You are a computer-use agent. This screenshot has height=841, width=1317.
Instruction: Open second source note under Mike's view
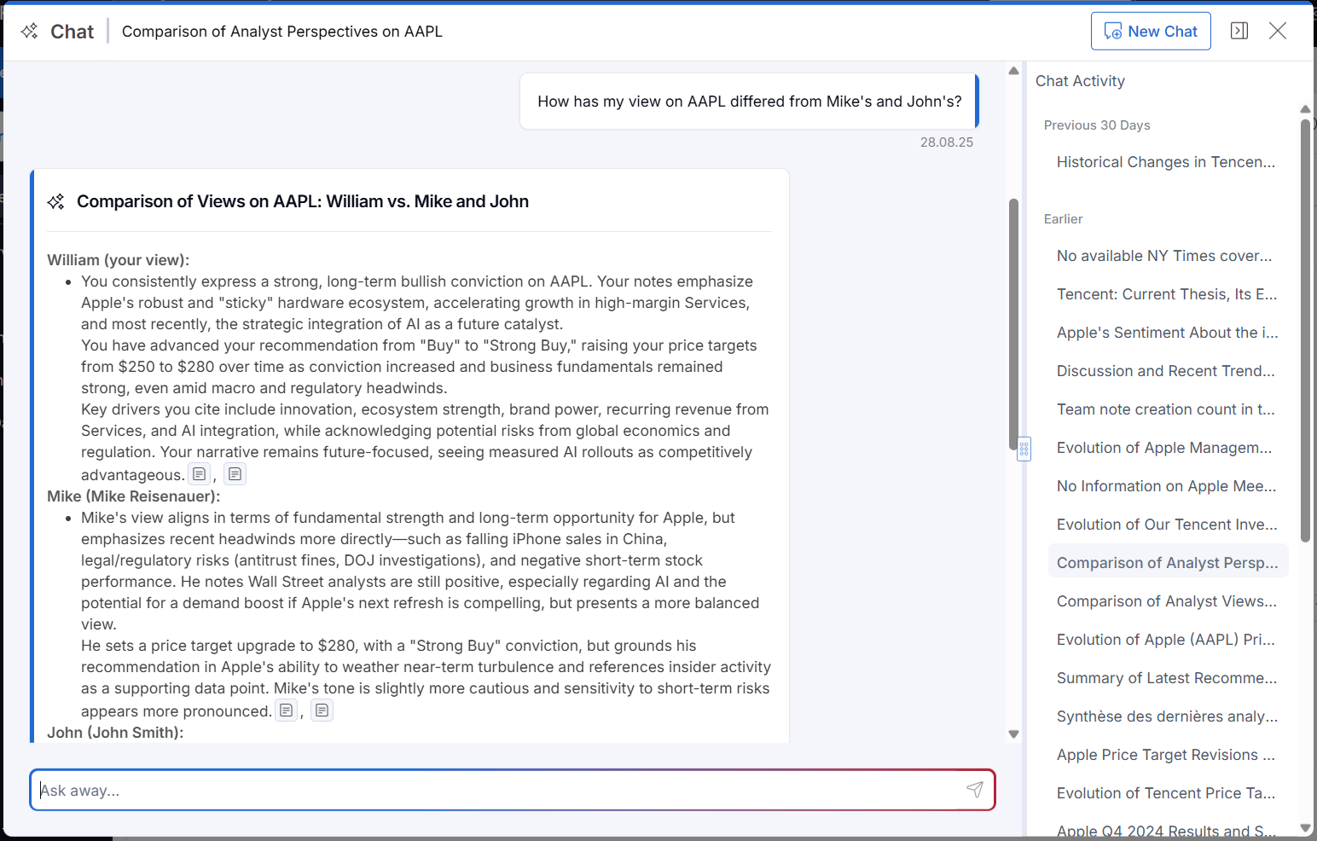point(322,710)
